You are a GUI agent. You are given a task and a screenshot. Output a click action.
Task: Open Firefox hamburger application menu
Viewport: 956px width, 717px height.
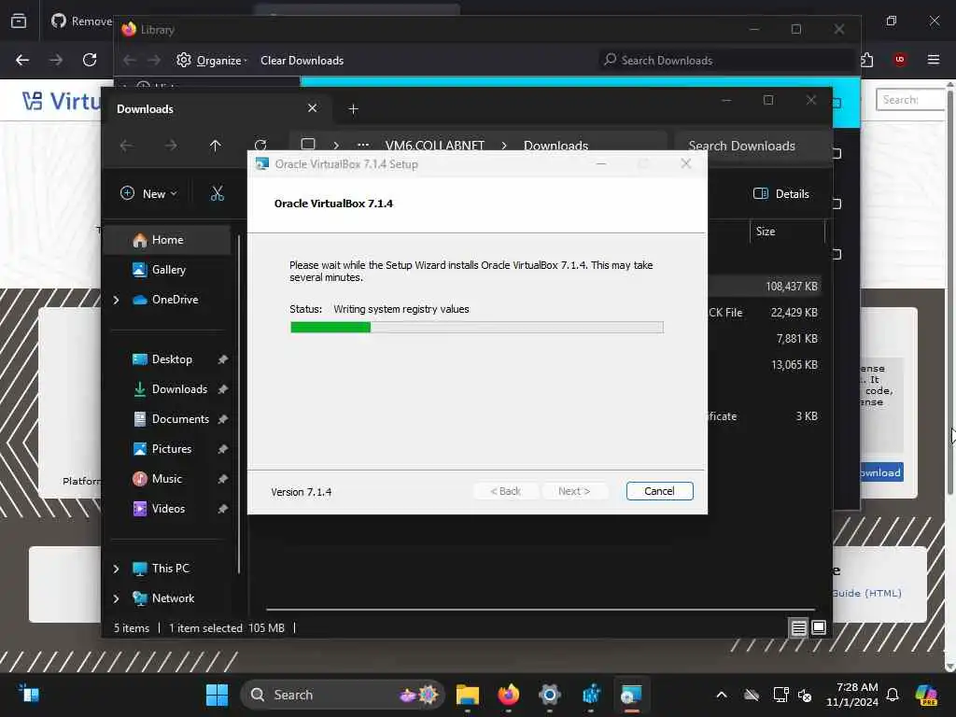pos(933,60)
